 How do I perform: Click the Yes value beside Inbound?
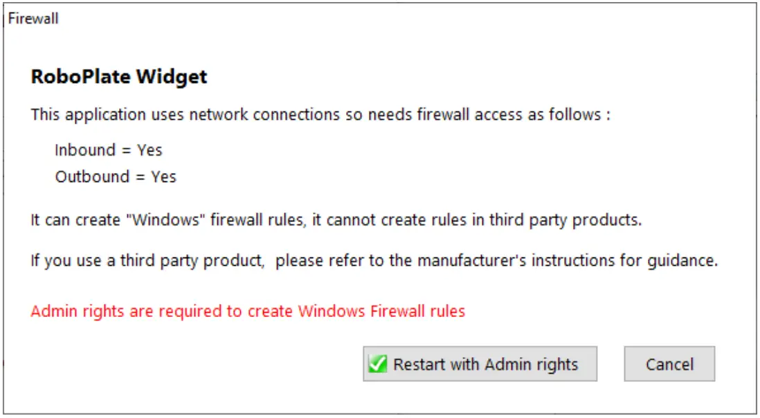click(150, 149)
